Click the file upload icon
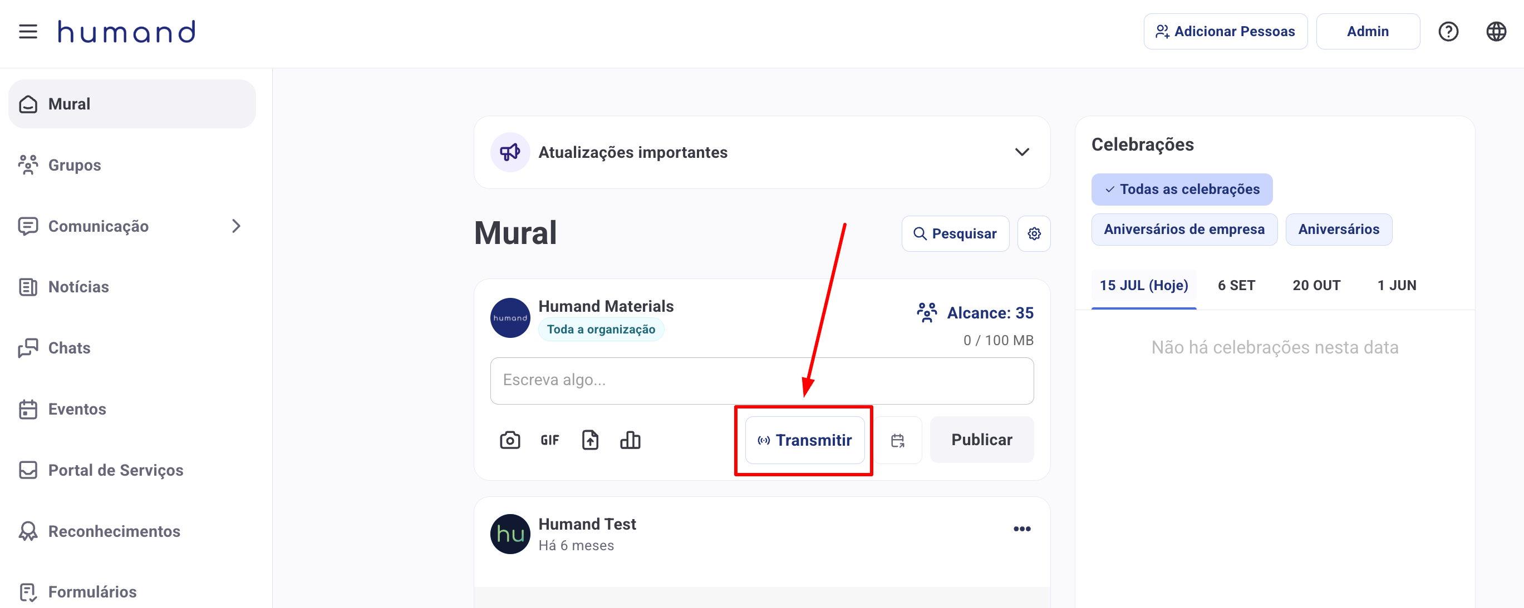1524x608 pixels. pos(590,440)
